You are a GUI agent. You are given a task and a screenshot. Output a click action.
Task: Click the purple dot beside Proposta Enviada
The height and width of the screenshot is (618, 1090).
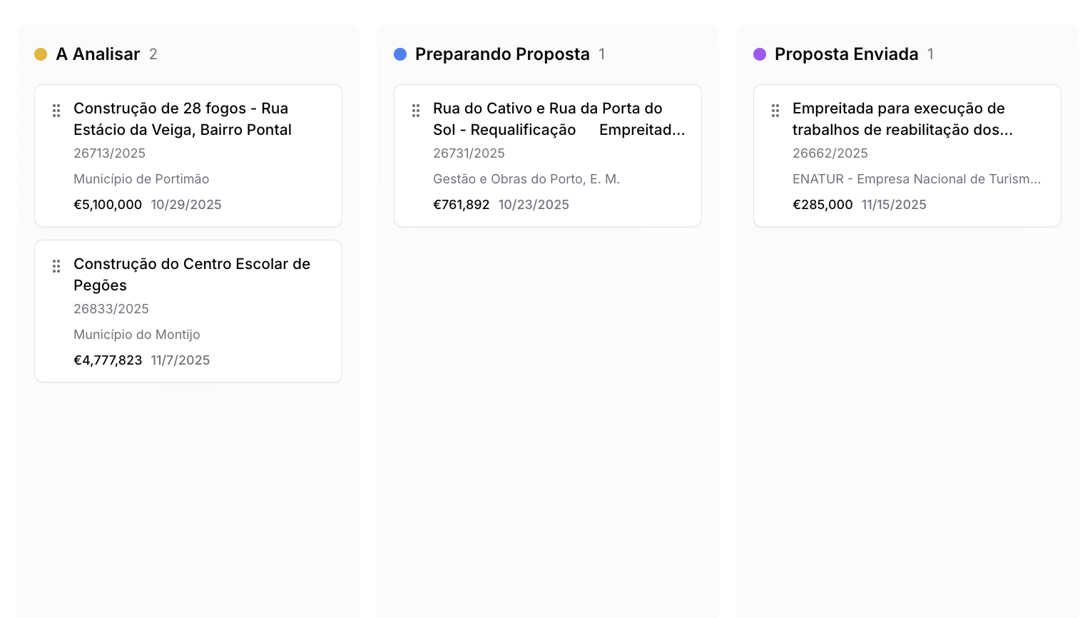click(760, 54)
